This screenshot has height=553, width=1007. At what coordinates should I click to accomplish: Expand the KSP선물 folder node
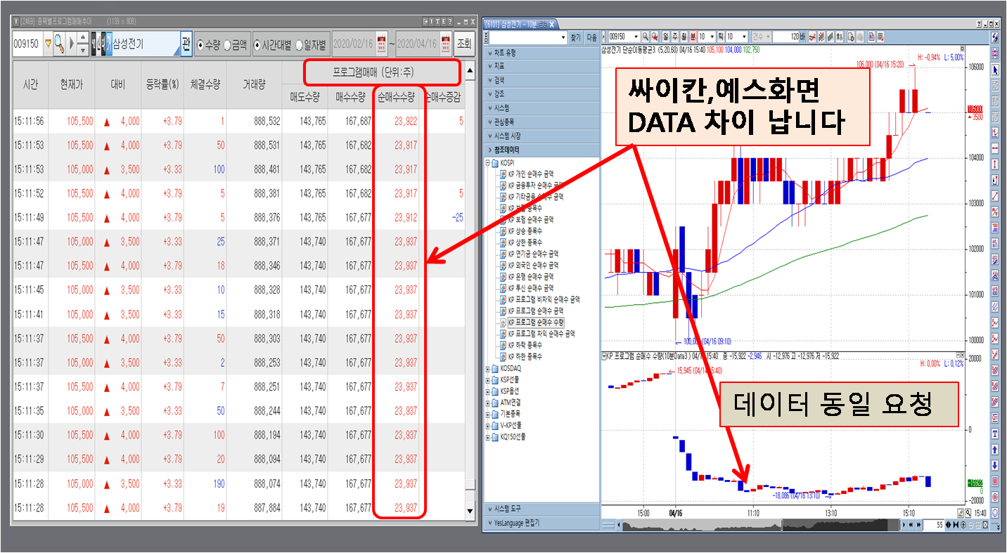tap(489, 379)
